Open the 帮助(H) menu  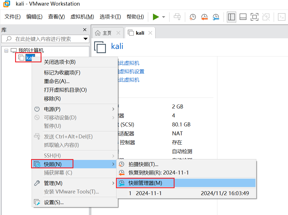[x=135, y=17]
